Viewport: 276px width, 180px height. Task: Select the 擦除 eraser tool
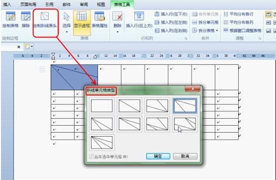click(x=26, y=19)
